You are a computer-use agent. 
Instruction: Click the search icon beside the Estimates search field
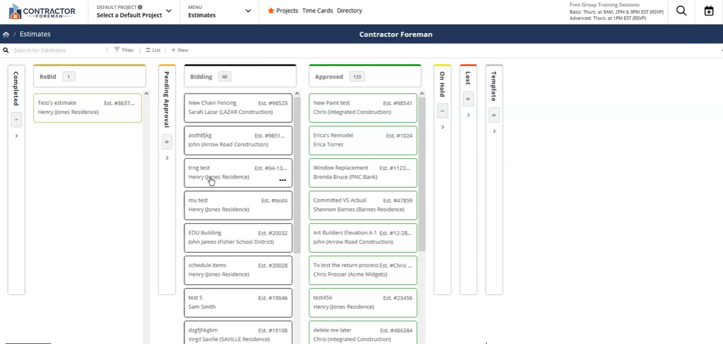[5, 50]
